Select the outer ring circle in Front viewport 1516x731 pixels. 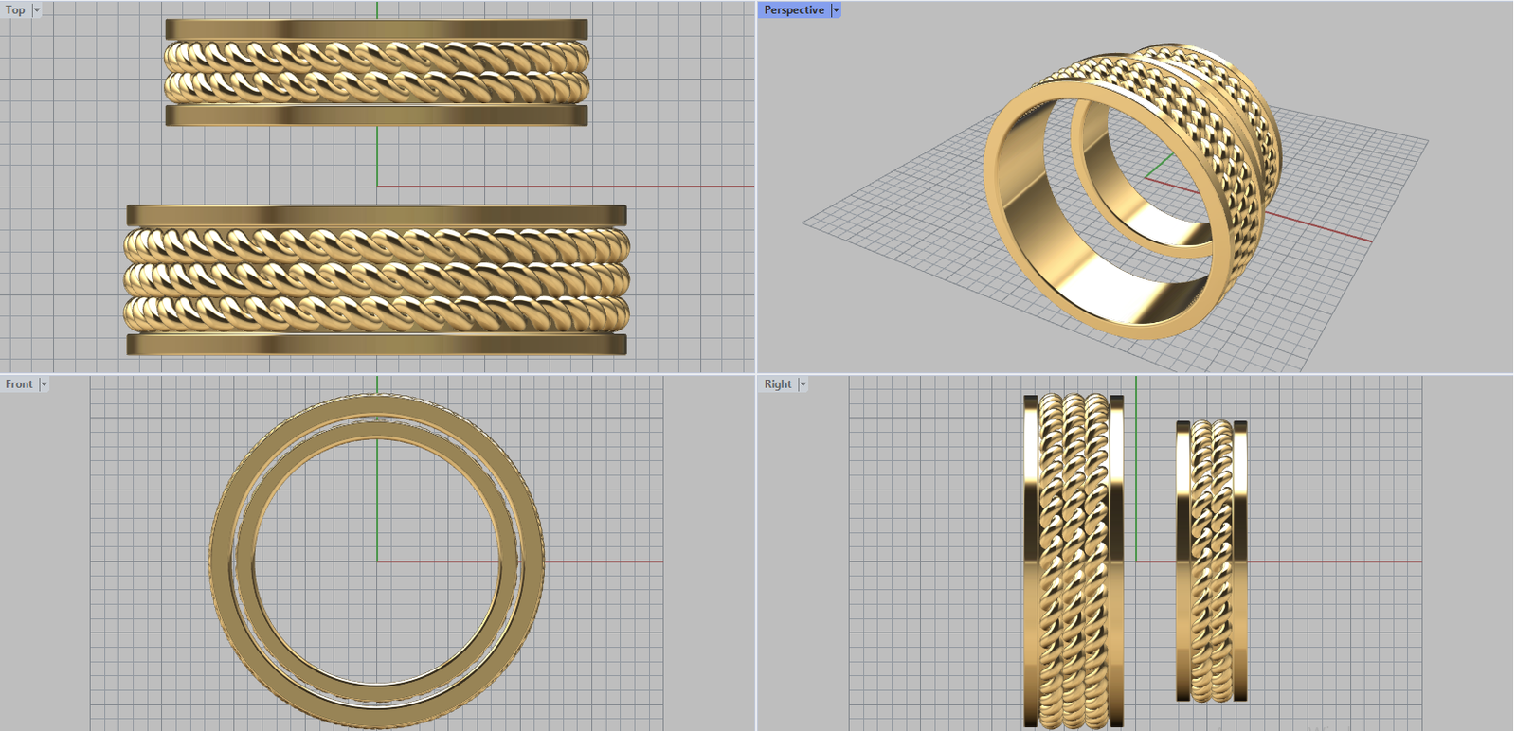220,561
